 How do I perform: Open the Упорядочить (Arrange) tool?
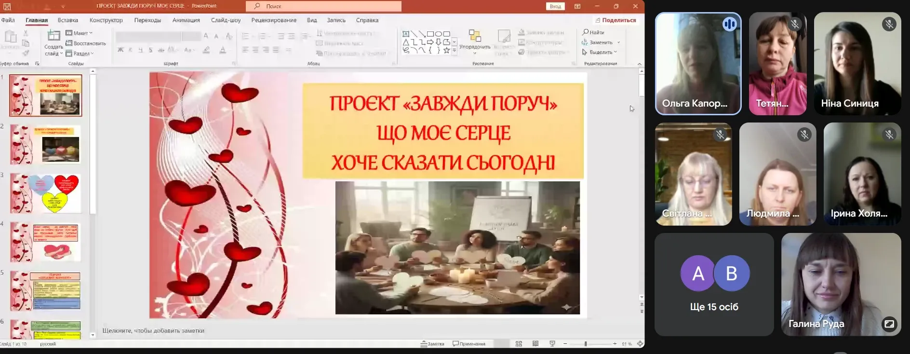coord(475,39)
